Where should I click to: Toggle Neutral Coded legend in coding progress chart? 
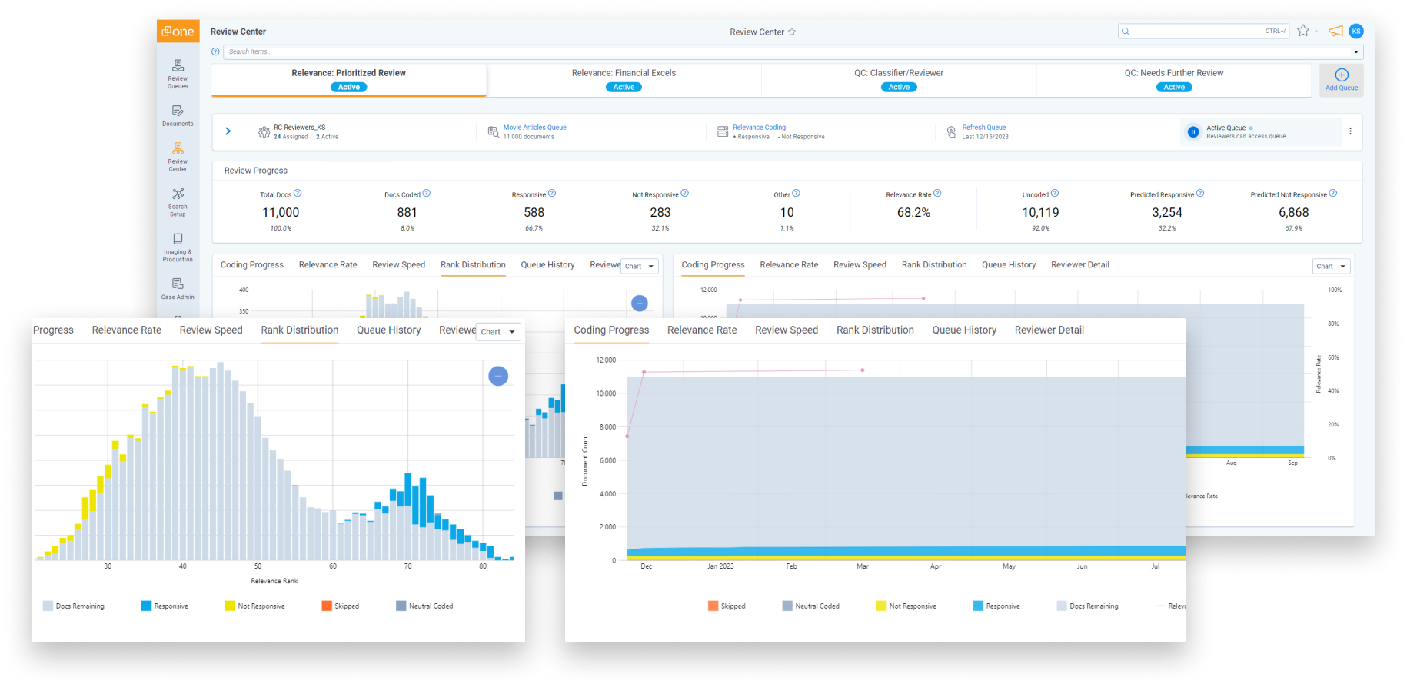pyautogui.click(x=810, y=606)
